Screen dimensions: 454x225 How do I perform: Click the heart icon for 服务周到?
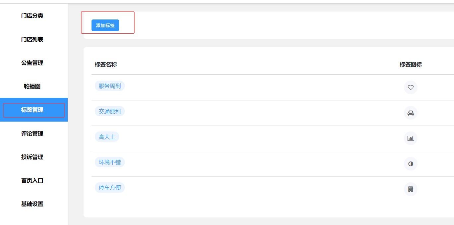click(411, 88)
